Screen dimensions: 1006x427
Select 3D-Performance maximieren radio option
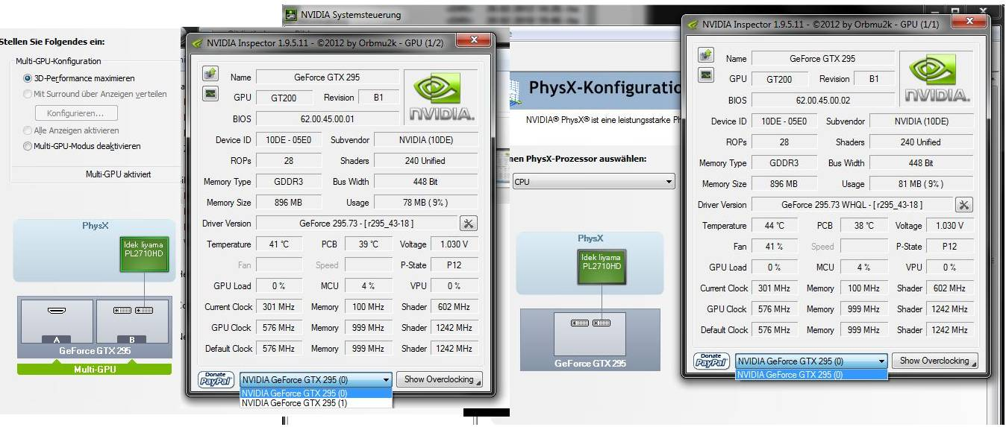click(x=28, y=78)
